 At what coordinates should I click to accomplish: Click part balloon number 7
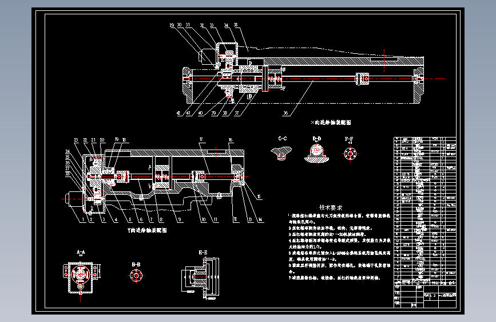[x=151, y=219]
